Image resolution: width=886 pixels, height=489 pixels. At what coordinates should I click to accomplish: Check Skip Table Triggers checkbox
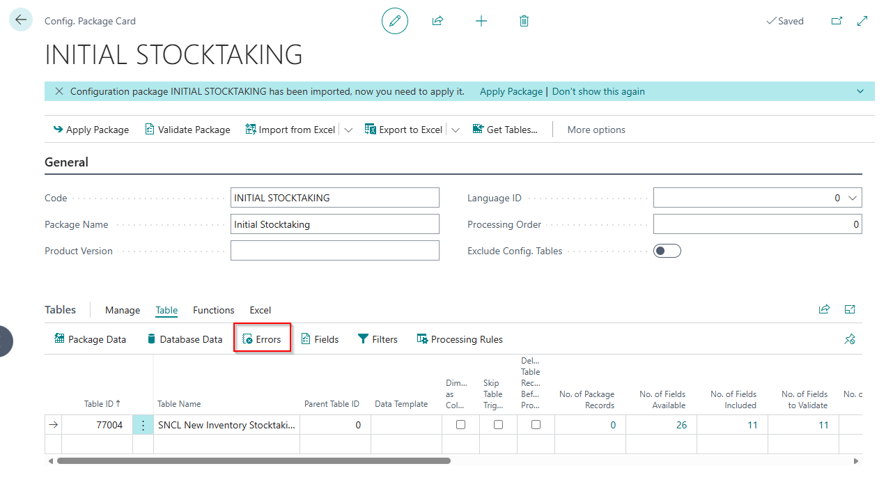point(498,424)
